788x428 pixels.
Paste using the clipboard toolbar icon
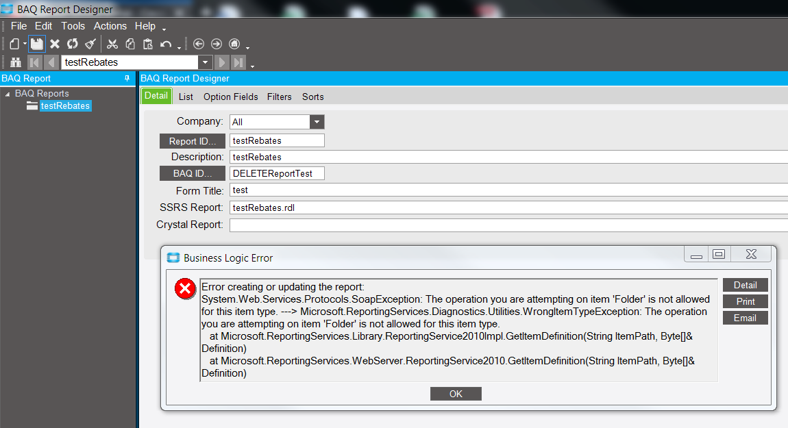148,45
